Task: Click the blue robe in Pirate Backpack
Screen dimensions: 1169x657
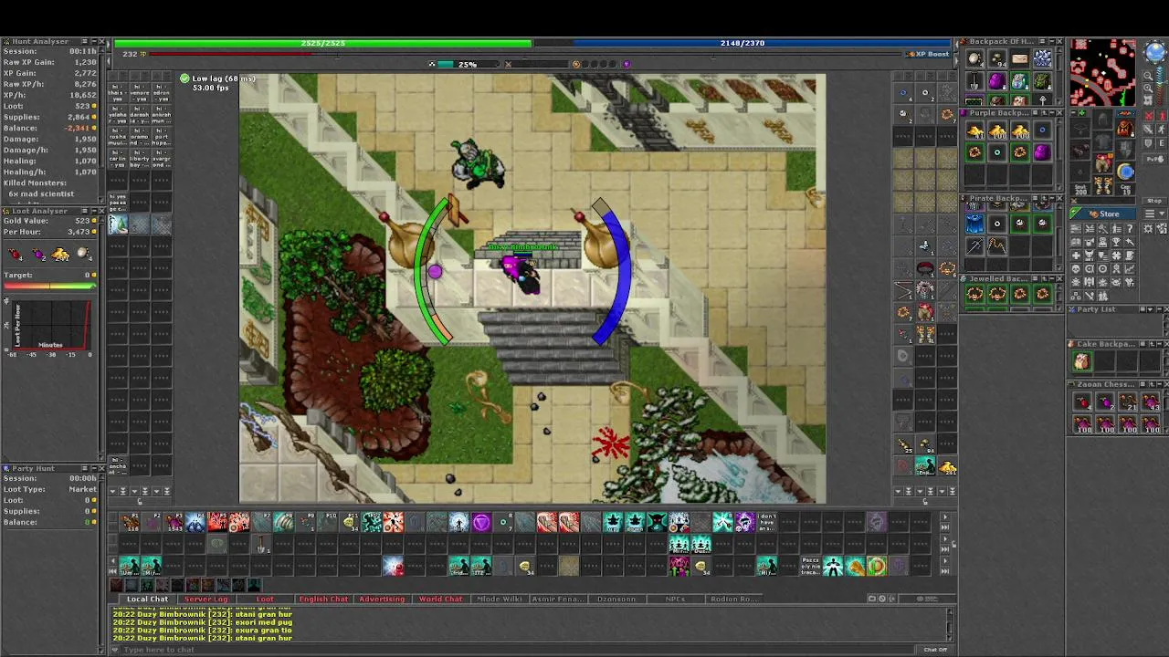Action: (x=974, y=224)
